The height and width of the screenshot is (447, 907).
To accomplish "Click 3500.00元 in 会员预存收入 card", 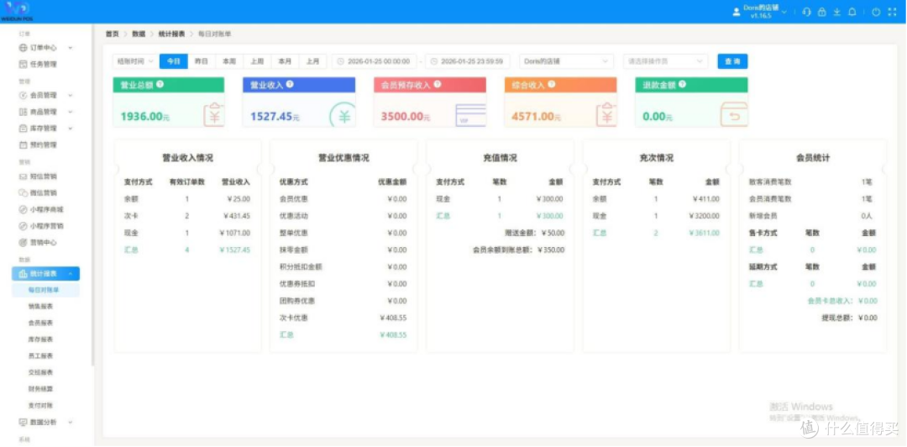I will [406, 117].
